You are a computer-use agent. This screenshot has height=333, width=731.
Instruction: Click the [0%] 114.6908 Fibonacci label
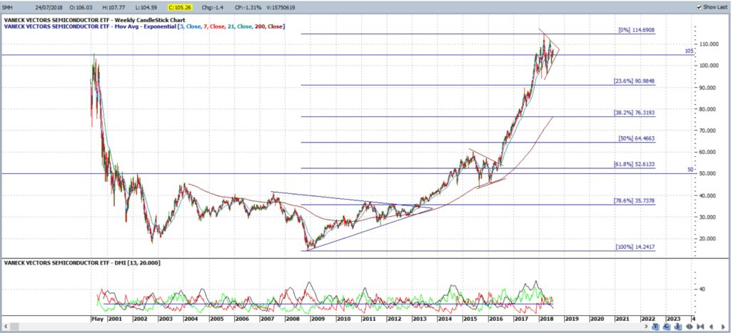(x=636, y=30)
